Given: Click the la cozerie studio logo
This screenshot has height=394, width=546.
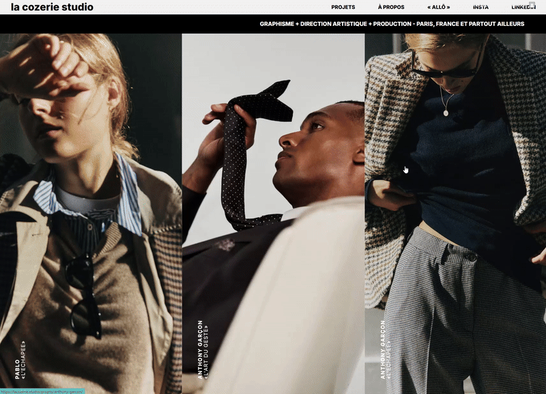Looking at the screenshot, I should (52, 8).
